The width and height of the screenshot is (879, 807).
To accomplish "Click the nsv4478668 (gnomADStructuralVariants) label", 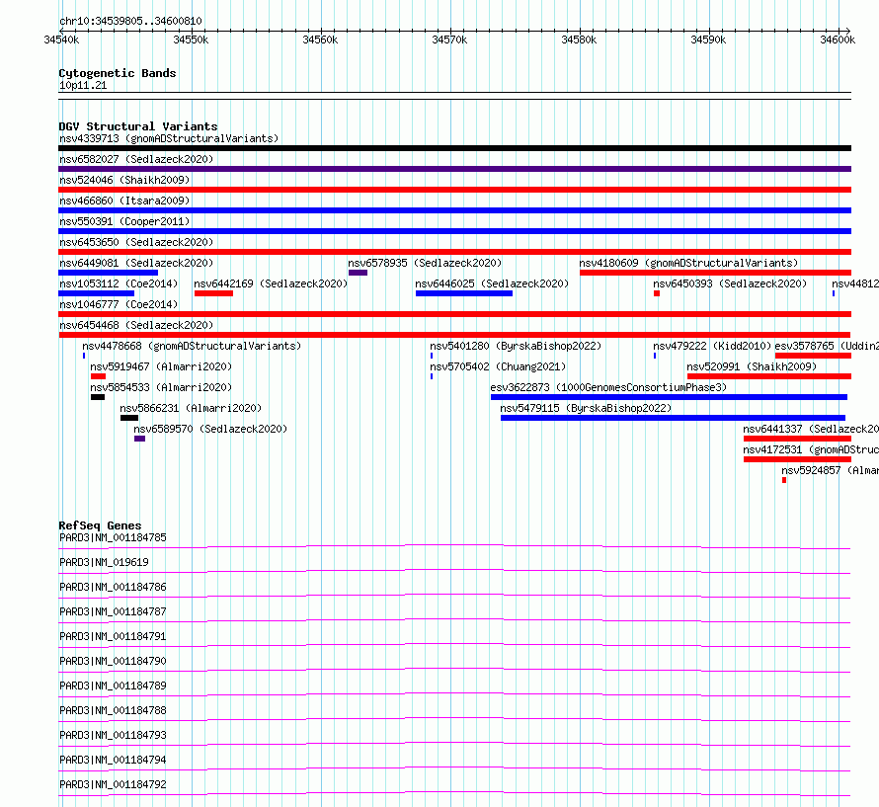I will 192,346.
